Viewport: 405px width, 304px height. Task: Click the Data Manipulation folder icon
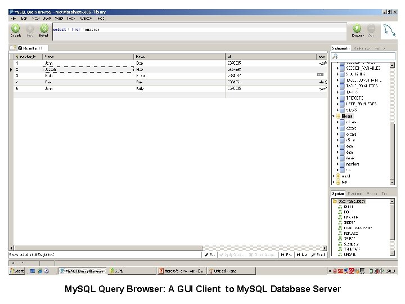pos(335,201)
